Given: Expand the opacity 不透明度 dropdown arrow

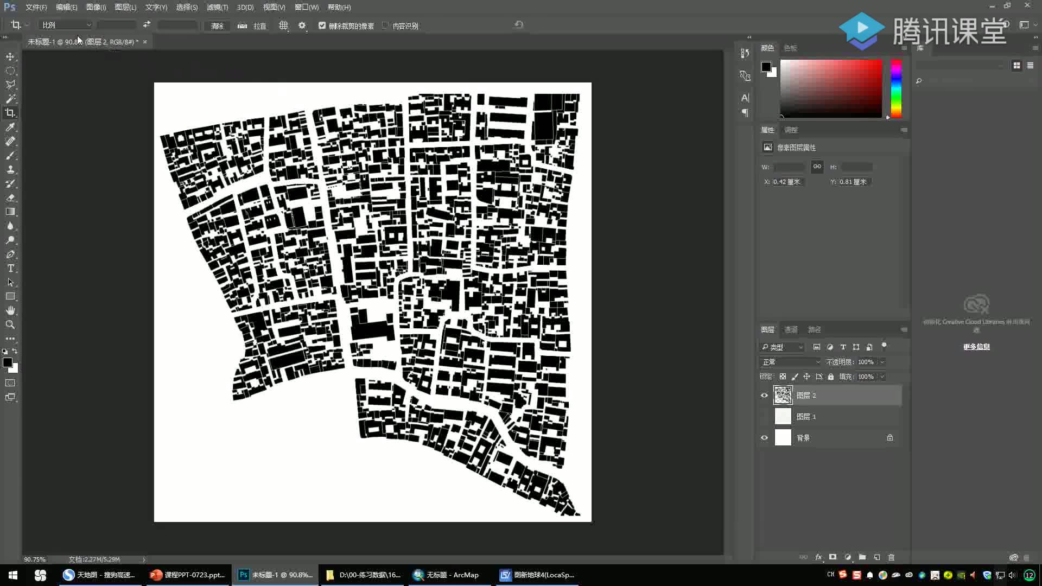Looking at the screenshot, I should coord(882,362).
